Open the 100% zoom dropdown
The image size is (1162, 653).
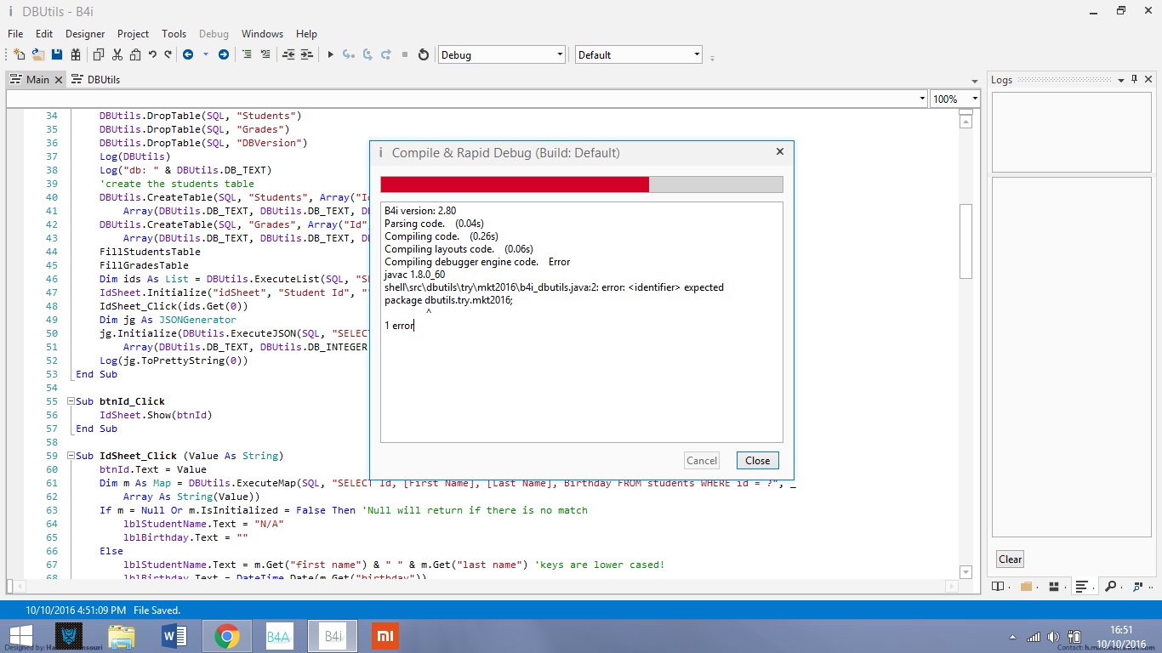click(x=955, y=99)
